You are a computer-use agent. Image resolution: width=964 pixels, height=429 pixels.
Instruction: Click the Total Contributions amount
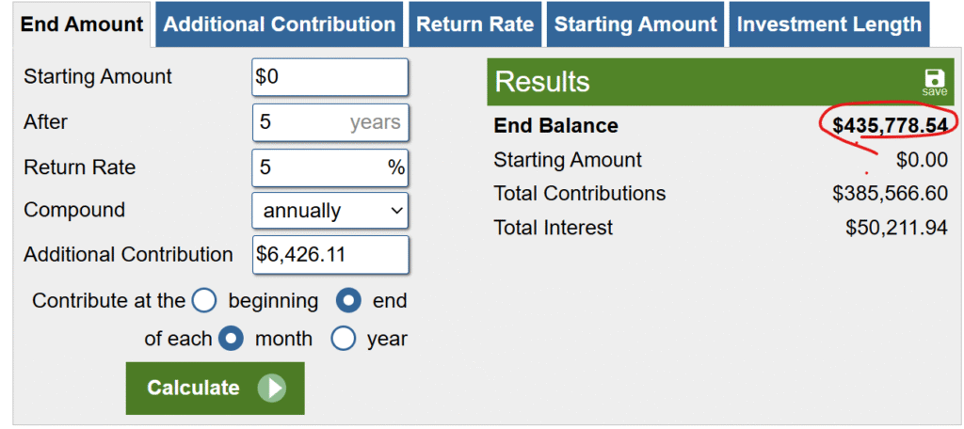[890, 194]
